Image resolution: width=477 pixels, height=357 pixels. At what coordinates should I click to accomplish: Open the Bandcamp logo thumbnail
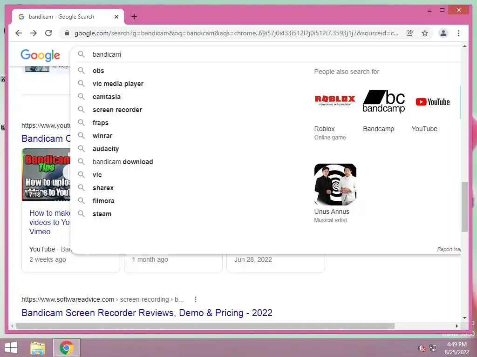click(x=384, y=101)
